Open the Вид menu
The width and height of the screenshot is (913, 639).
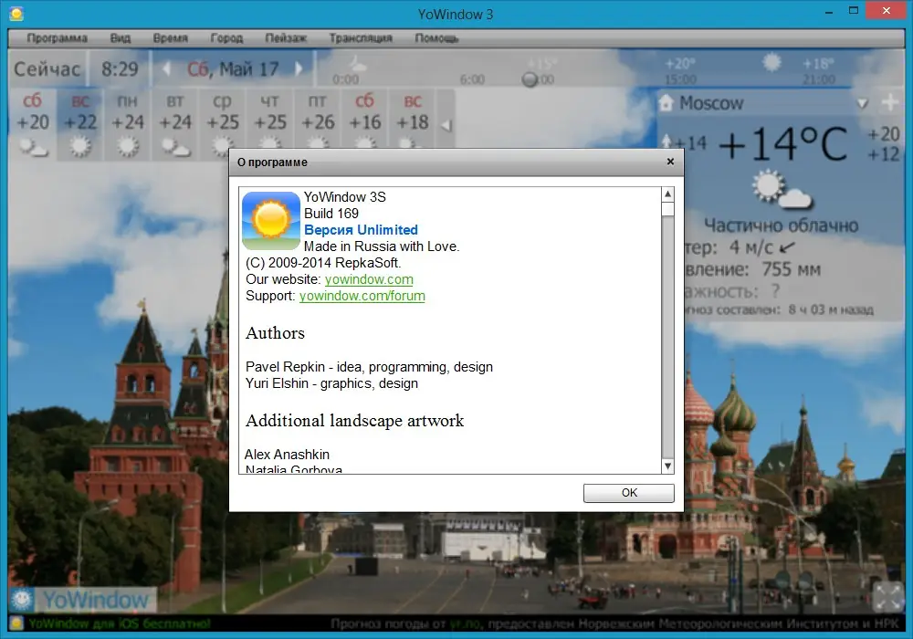coord(120,37)
